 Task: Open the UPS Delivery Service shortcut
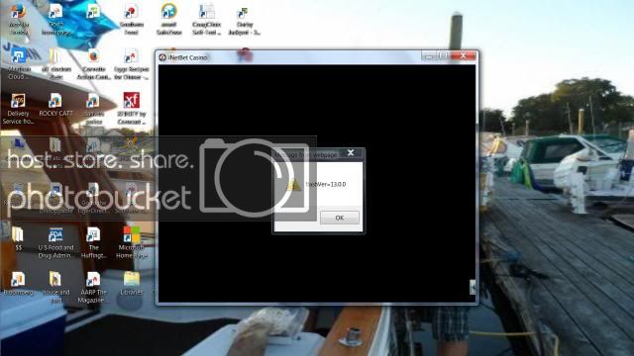(x=18, y=109)
